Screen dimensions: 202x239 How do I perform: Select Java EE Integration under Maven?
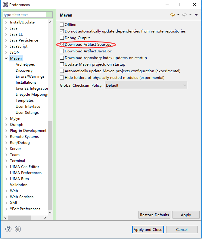32,88
